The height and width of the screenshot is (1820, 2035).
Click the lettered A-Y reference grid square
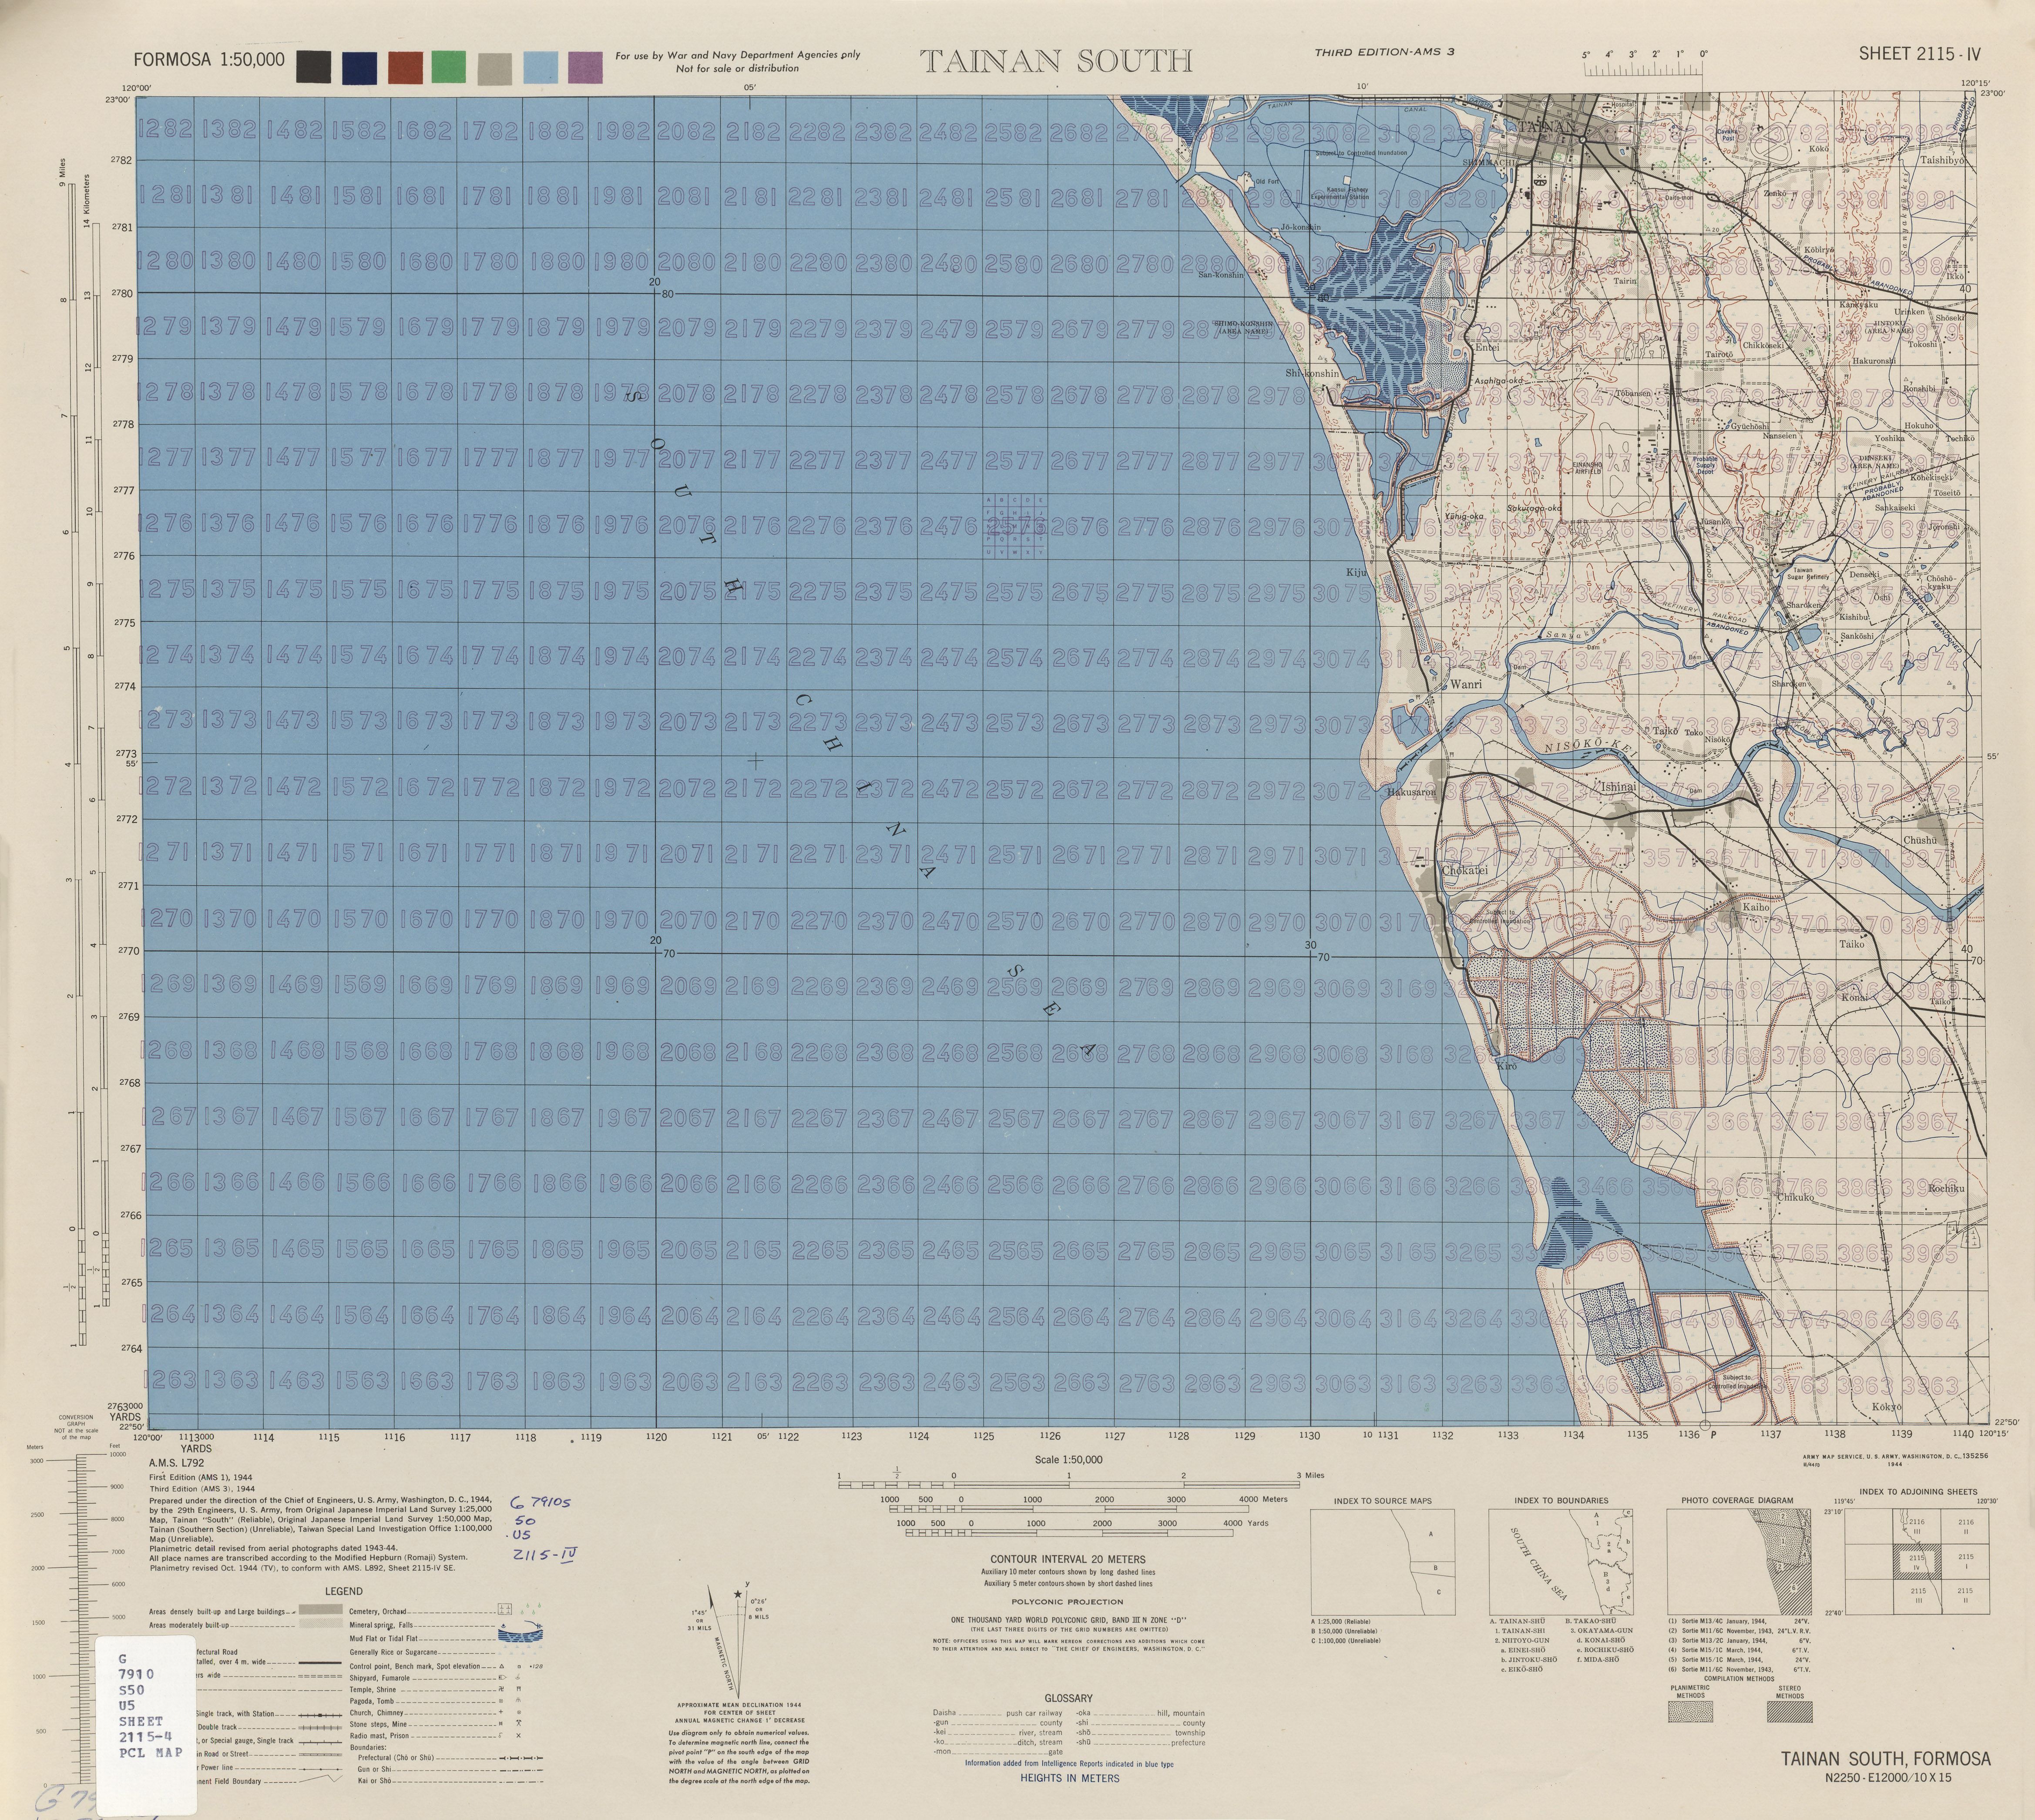click(x=1015, y=527)
